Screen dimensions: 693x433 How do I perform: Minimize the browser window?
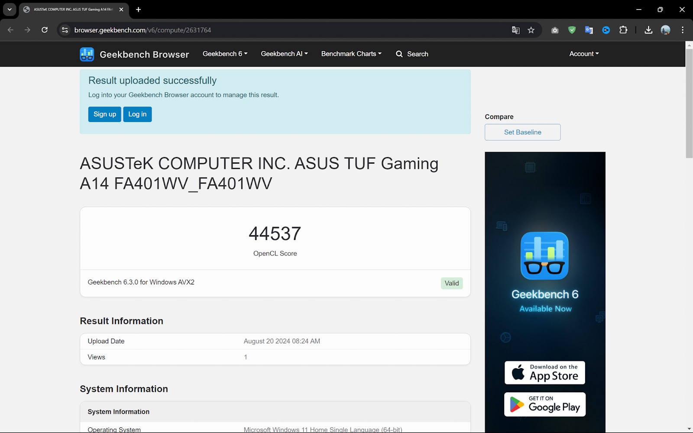638,9
